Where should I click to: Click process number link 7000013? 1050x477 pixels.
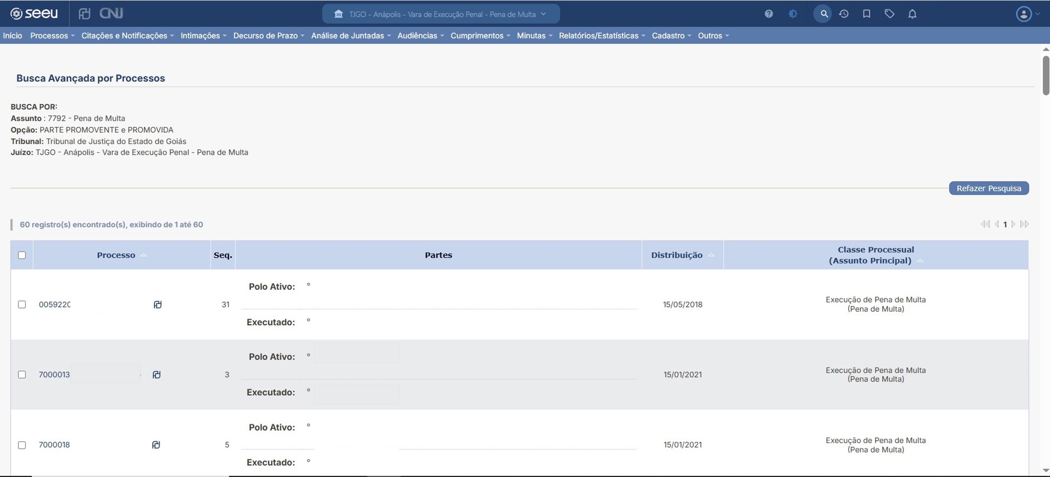tap(54, 374)
